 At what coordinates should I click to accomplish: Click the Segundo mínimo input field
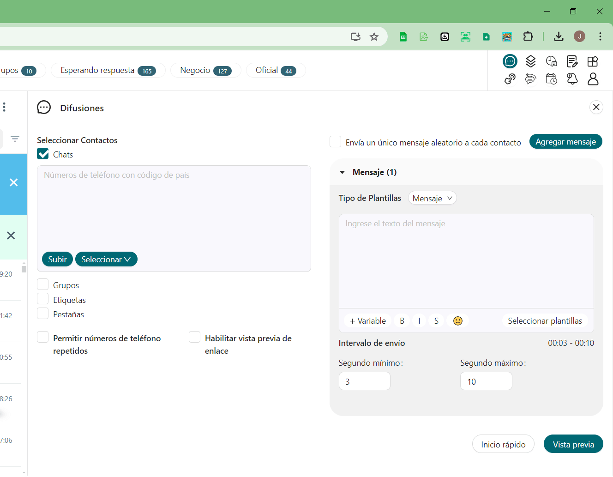[x=364, y=381]
